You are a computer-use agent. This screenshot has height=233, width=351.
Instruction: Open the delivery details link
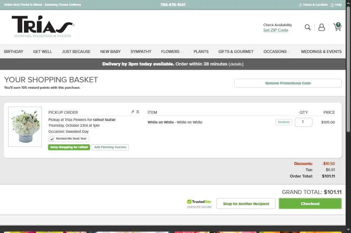(236, 64)
